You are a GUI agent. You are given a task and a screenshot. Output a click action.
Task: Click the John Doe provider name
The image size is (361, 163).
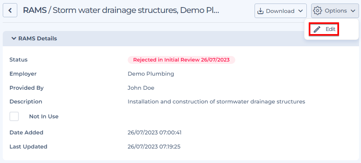(141, 88)
